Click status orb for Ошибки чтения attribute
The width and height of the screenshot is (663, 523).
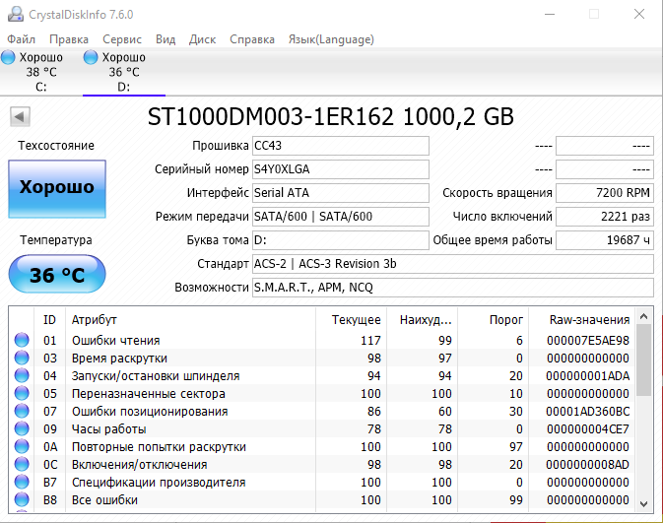tap(22, 341)
